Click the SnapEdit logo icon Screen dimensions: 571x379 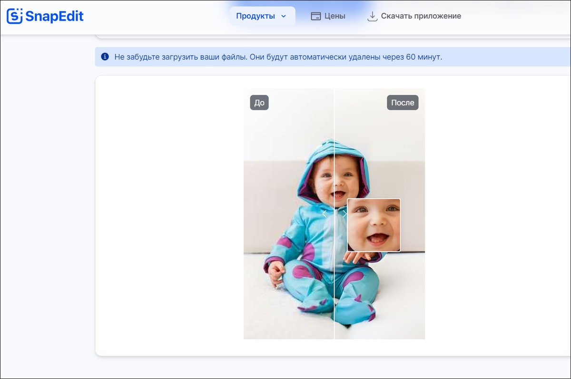point(15,16)
